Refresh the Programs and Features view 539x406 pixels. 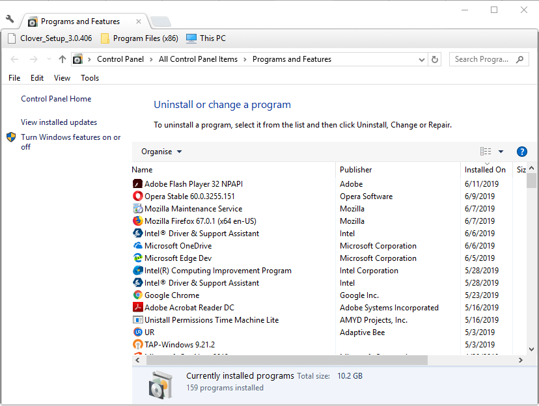coord(435,59)
